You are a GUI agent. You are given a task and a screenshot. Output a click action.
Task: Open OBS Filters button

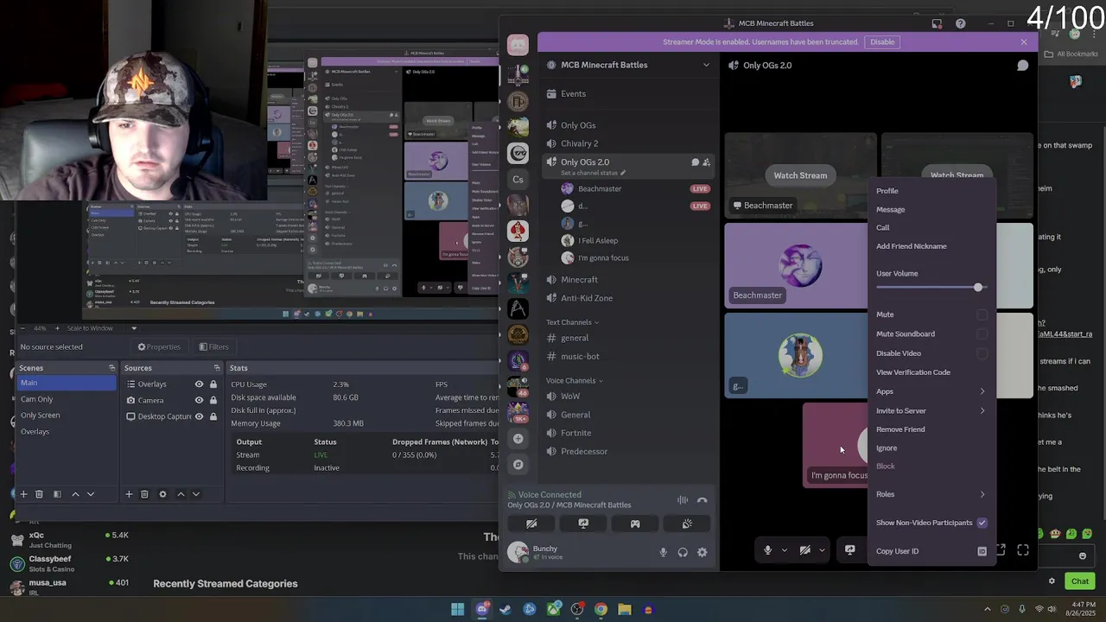pos(213,347)
